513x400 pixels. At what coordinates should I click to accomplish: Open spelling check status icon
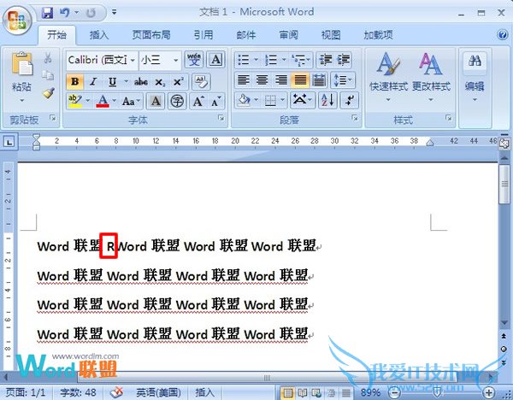(117, 392)
